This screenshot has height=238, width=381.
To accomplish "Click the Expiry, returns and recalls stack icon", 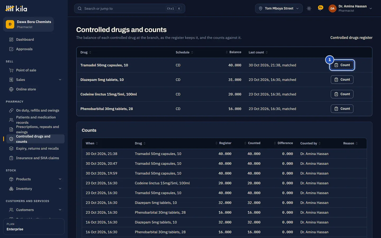I will click(x=11, y=148).
